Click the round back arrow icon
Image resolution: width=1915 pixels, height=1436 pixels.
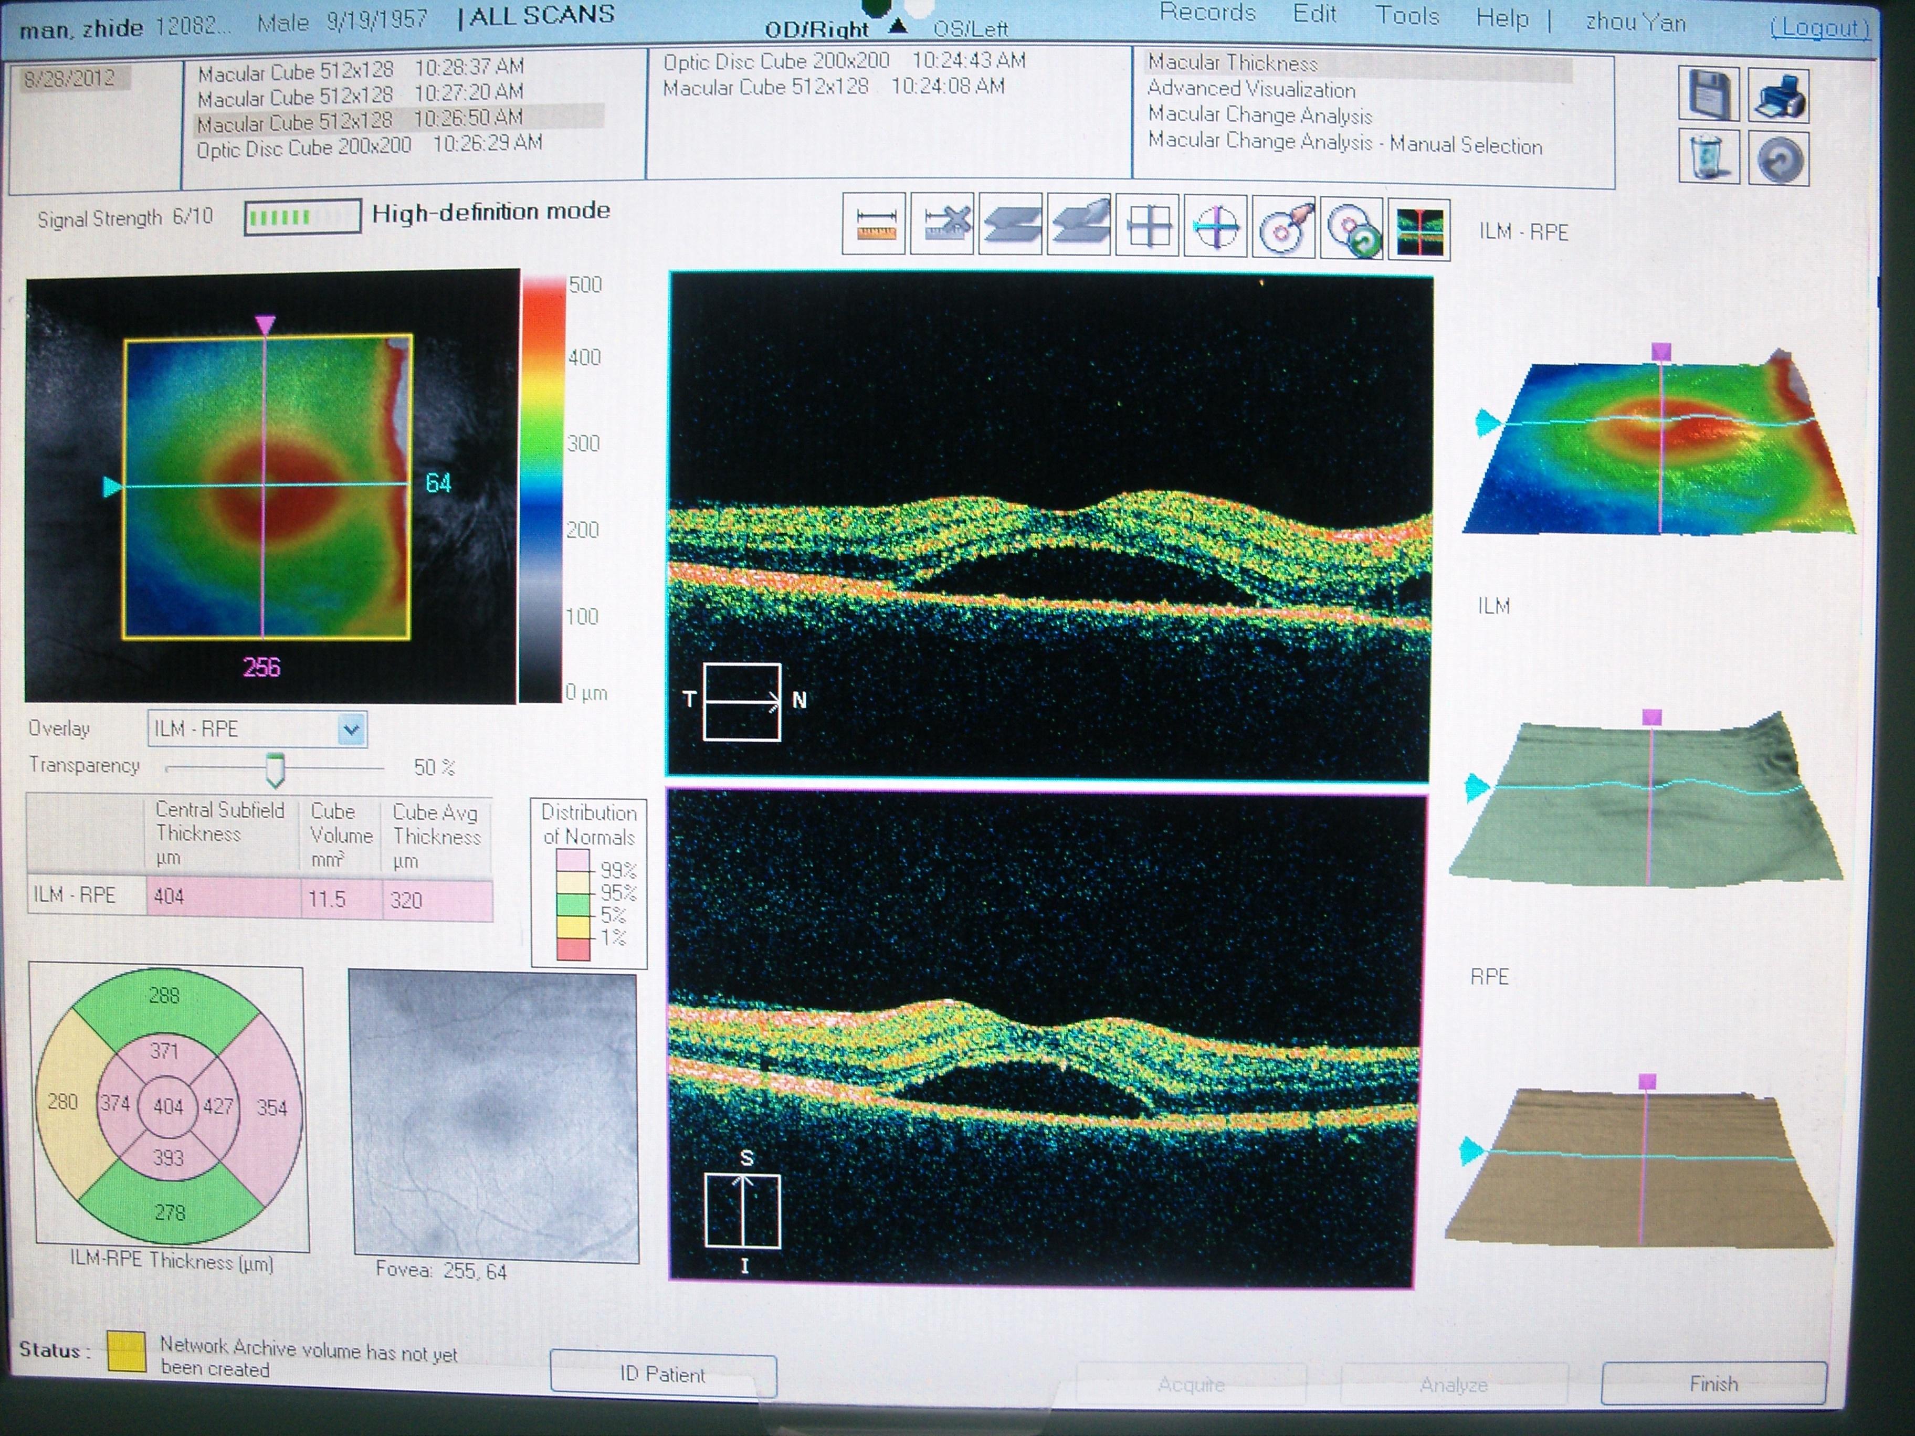1779,157
